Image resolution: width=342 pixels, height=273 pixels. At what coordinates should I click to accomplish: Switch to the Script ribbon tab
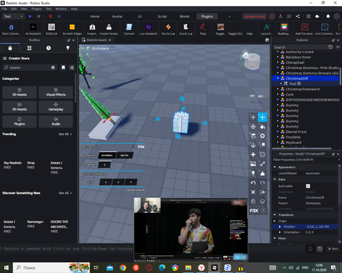[x=162, y=16]
